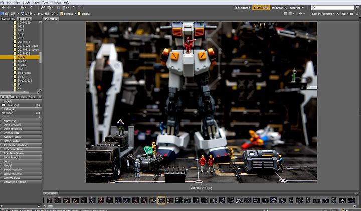Switch to the Essentials workspace
This screenshot has width=361, height=211.
242,8
